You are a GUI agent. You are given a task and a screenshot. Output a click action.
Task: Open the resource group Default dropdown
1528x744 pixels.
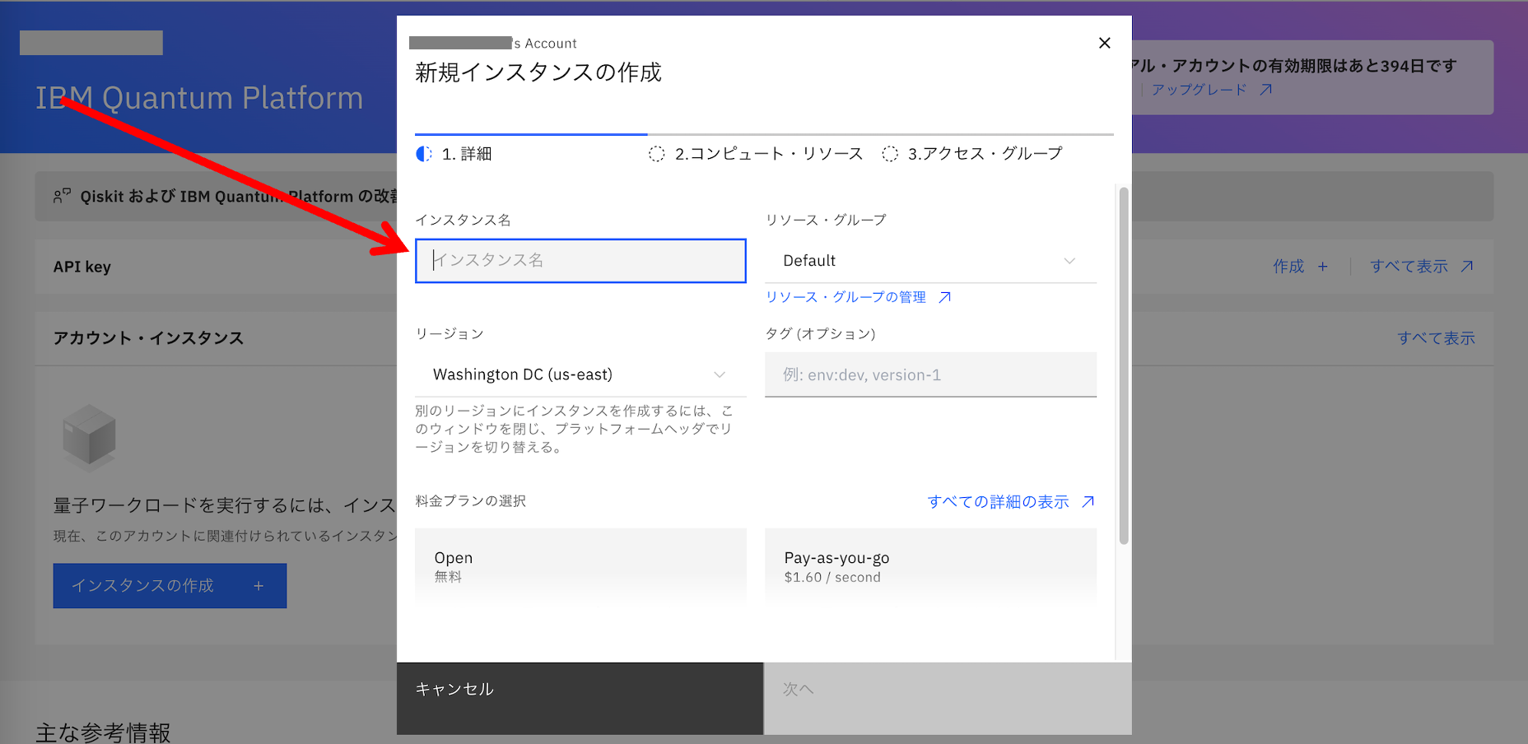pyautogui.click(x=930, y=261)
